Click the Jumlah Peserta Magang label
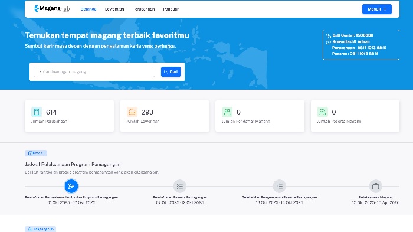This screenshot has width=413, height=232. coord(339,121)
